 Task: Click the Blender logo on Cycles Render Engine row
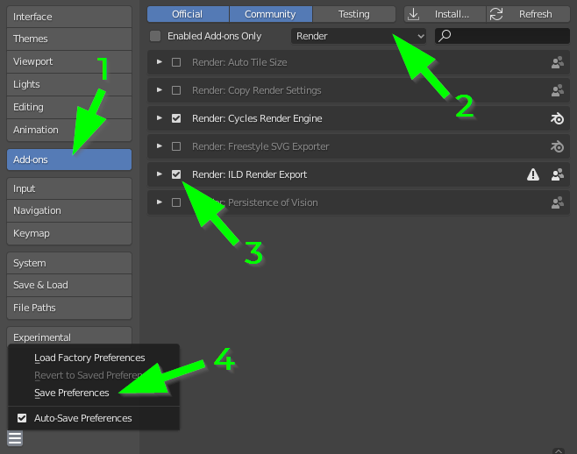[557, 118]
